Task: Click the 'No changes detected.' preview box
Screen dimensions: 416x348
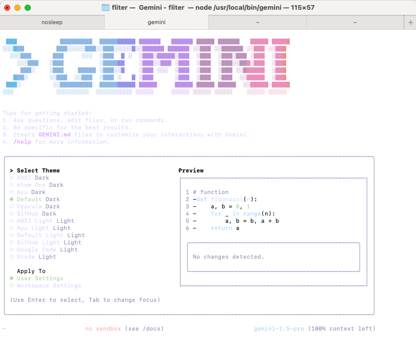Action: pos(273,257)
